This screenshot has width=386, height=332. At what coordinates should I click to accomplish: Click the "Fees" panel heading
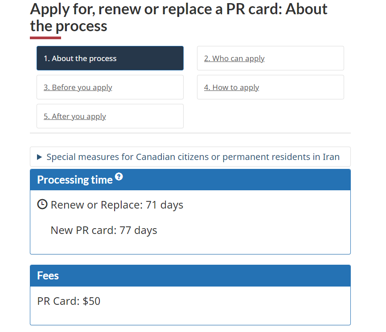48,276
